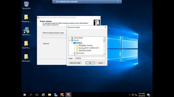Expand the SQLEXPR_x64_ENU folder node

[x=74, y=50]
